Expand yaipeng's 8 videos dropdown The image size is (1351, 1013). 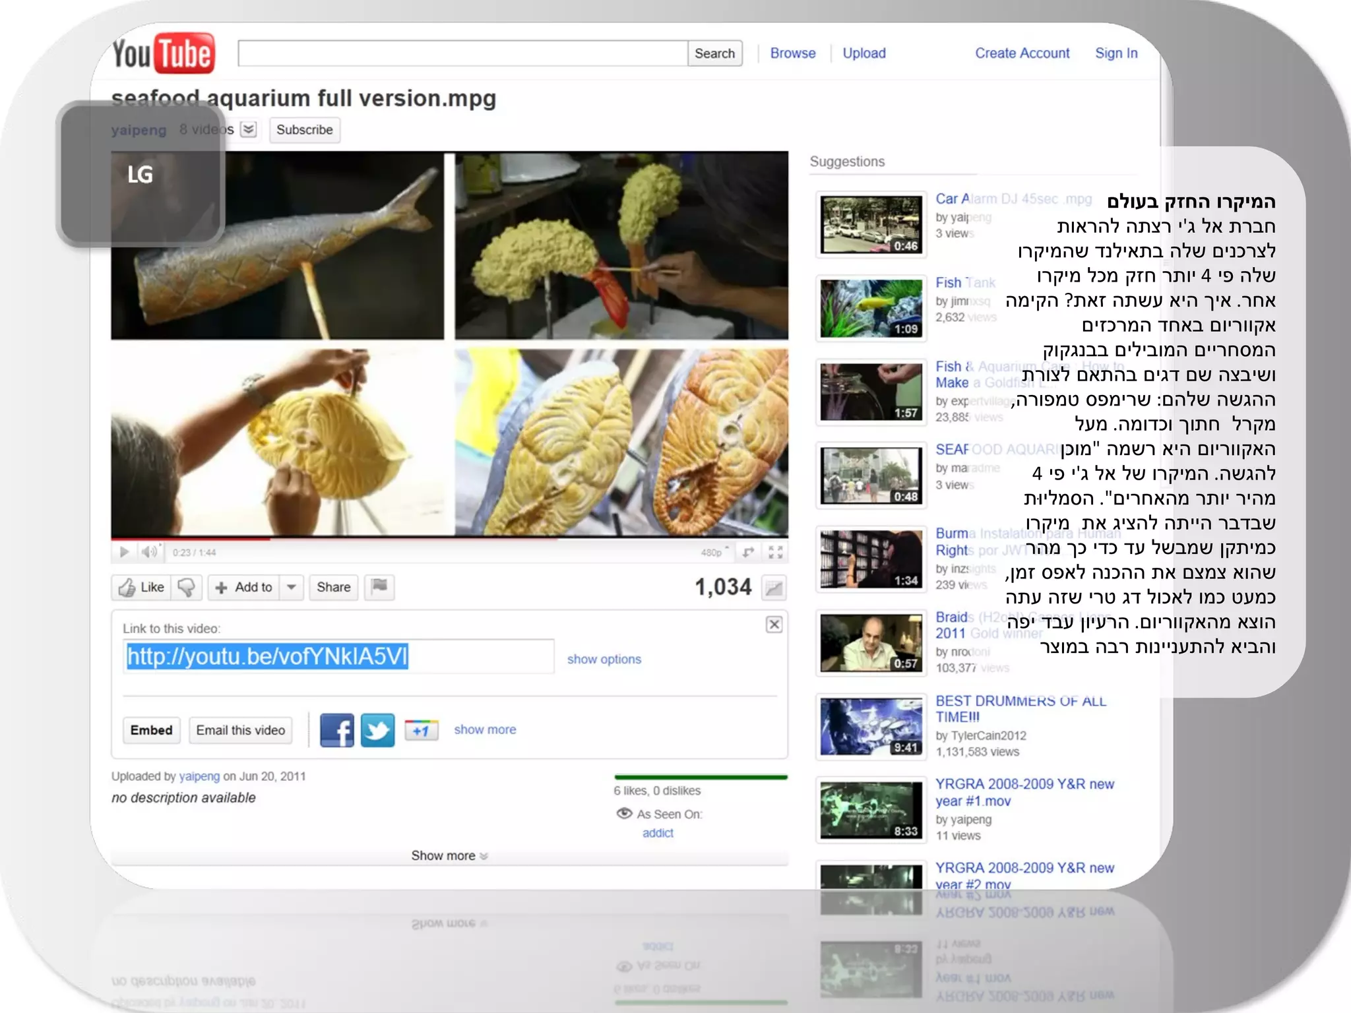249,129
